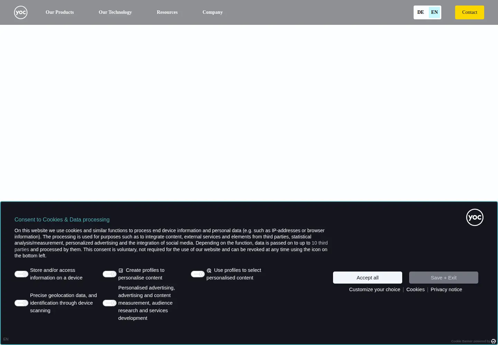The image size is (498, 345).
Task: Toggle 'Store and/or access information on a device'
Action: [x=21, y=274]
